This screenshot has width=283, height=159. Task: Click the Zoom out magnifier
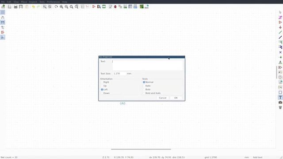coord(66,7)
